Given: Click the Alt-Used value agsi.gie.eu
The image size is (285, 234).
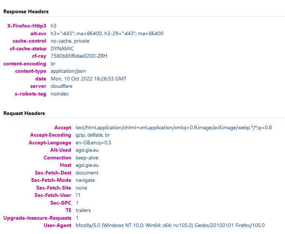Looking at the screenshot, I should tap(87, 150).
